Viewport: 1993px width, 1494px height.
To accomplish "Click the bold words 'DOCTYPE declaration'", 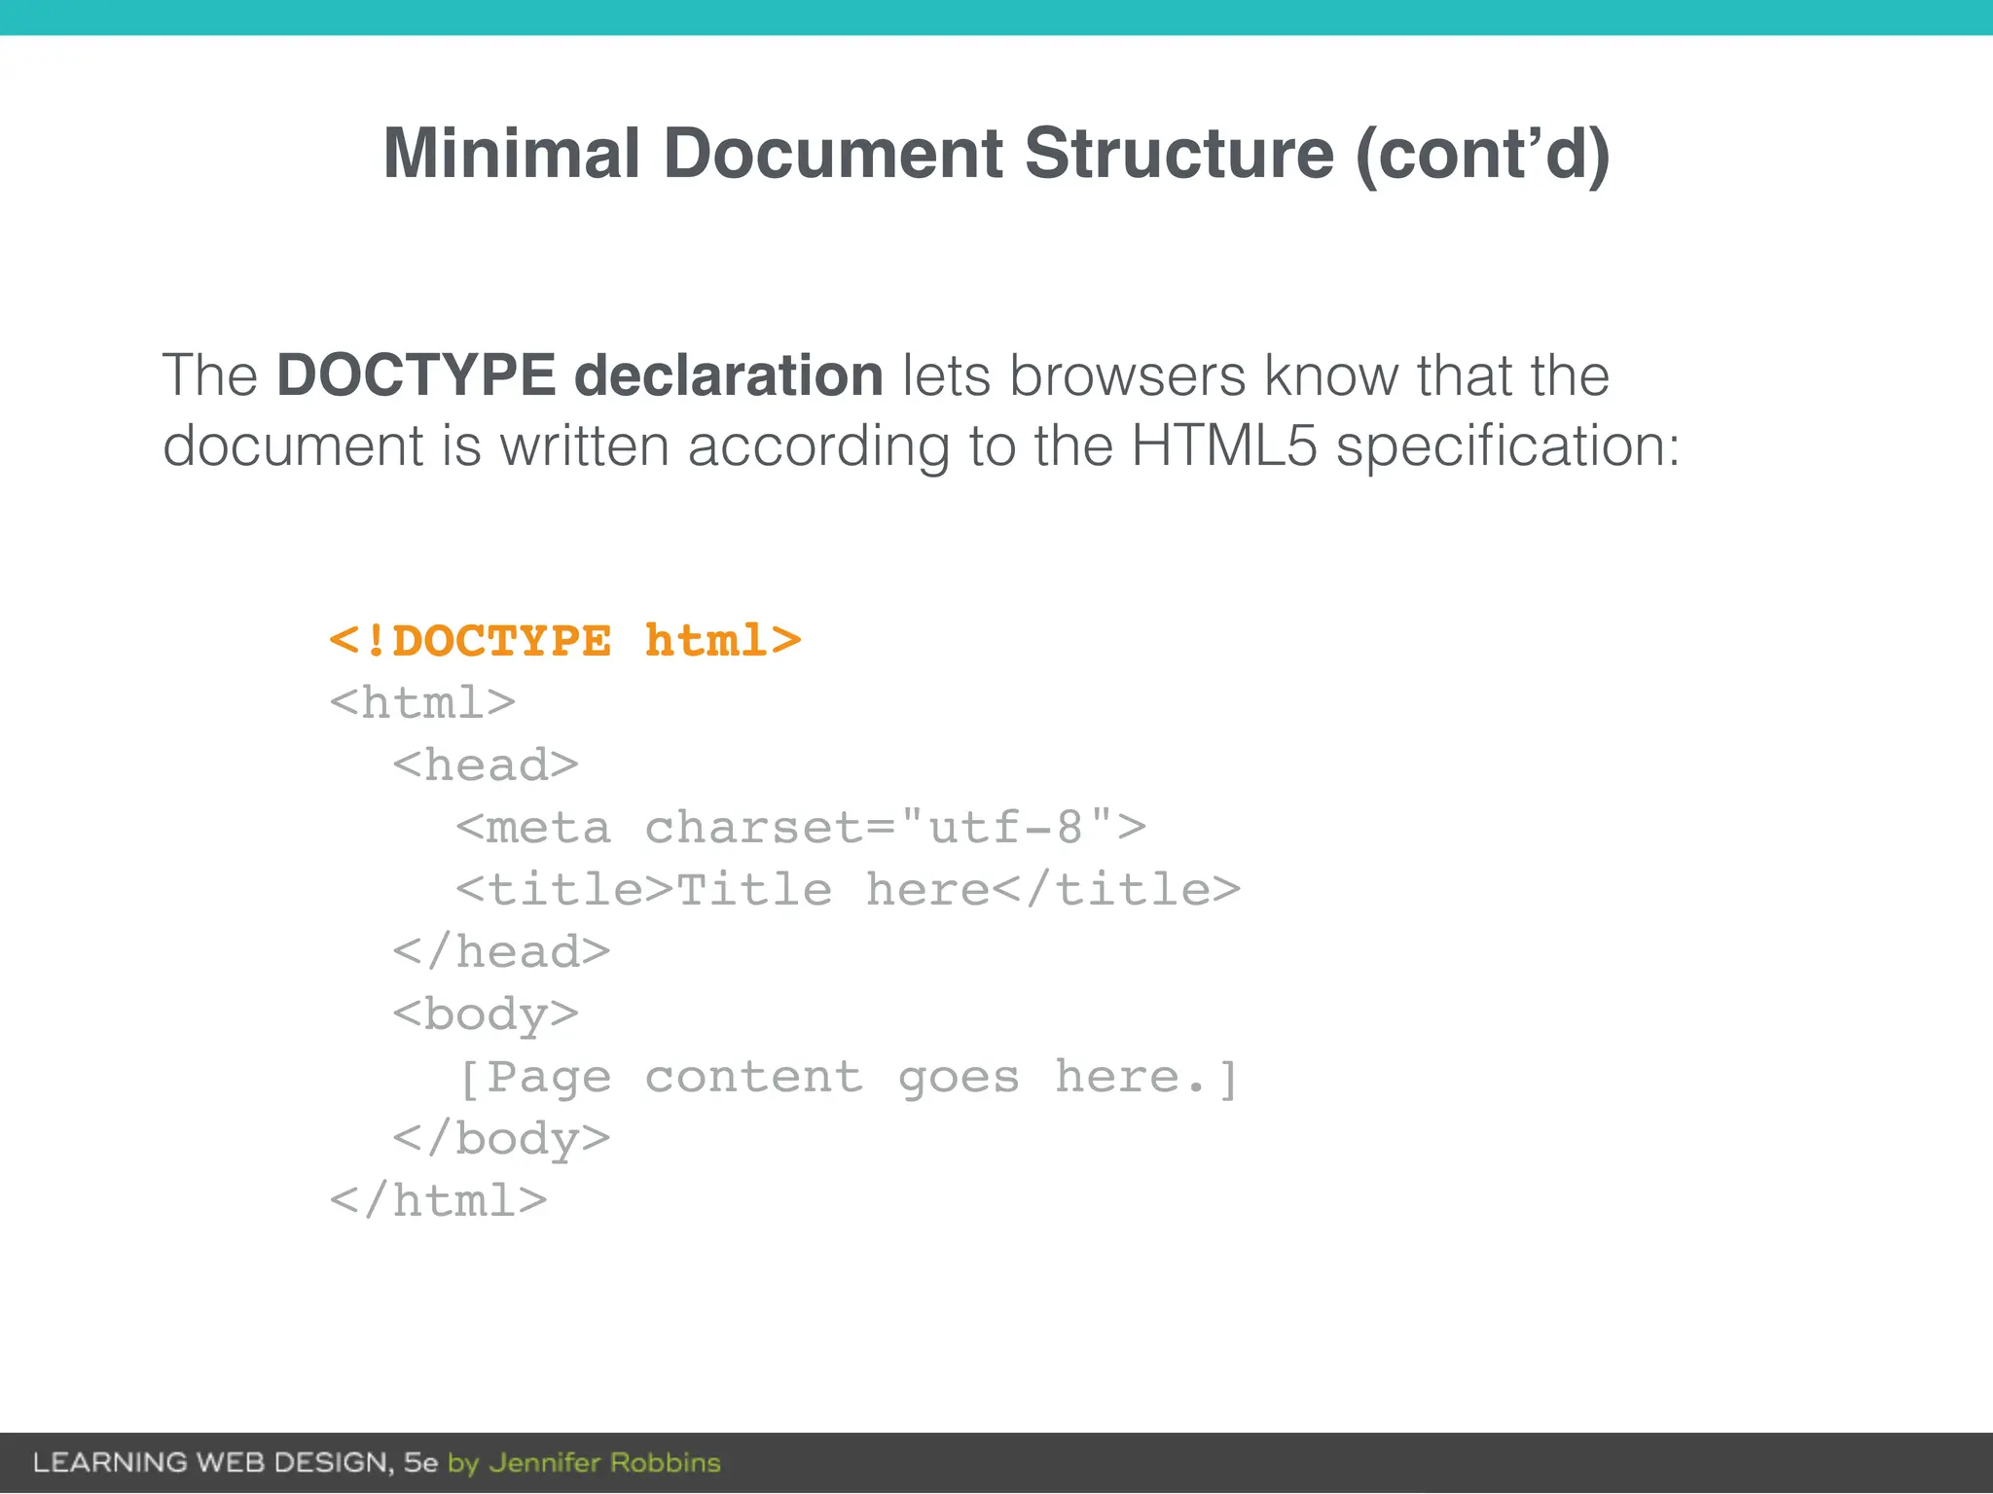I will (580, 375).
